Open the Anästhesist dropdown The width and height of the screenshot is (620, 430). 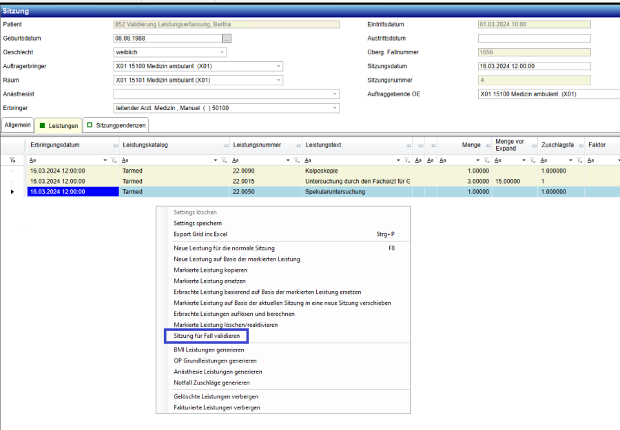click(x=335, y=94)
